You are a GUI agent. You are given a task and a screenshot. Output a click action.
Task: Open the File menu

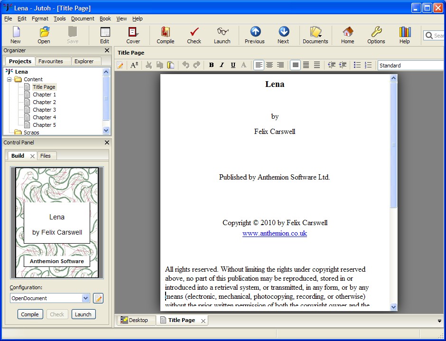(8, 19)
